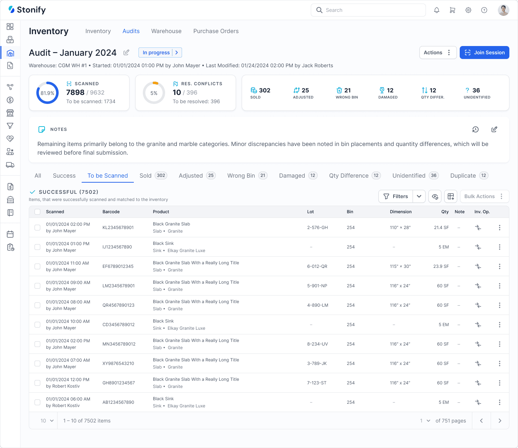Open dashboard grid icon in sidebar
This screenshot has height=448, width=518.
[x=10, y=27]
